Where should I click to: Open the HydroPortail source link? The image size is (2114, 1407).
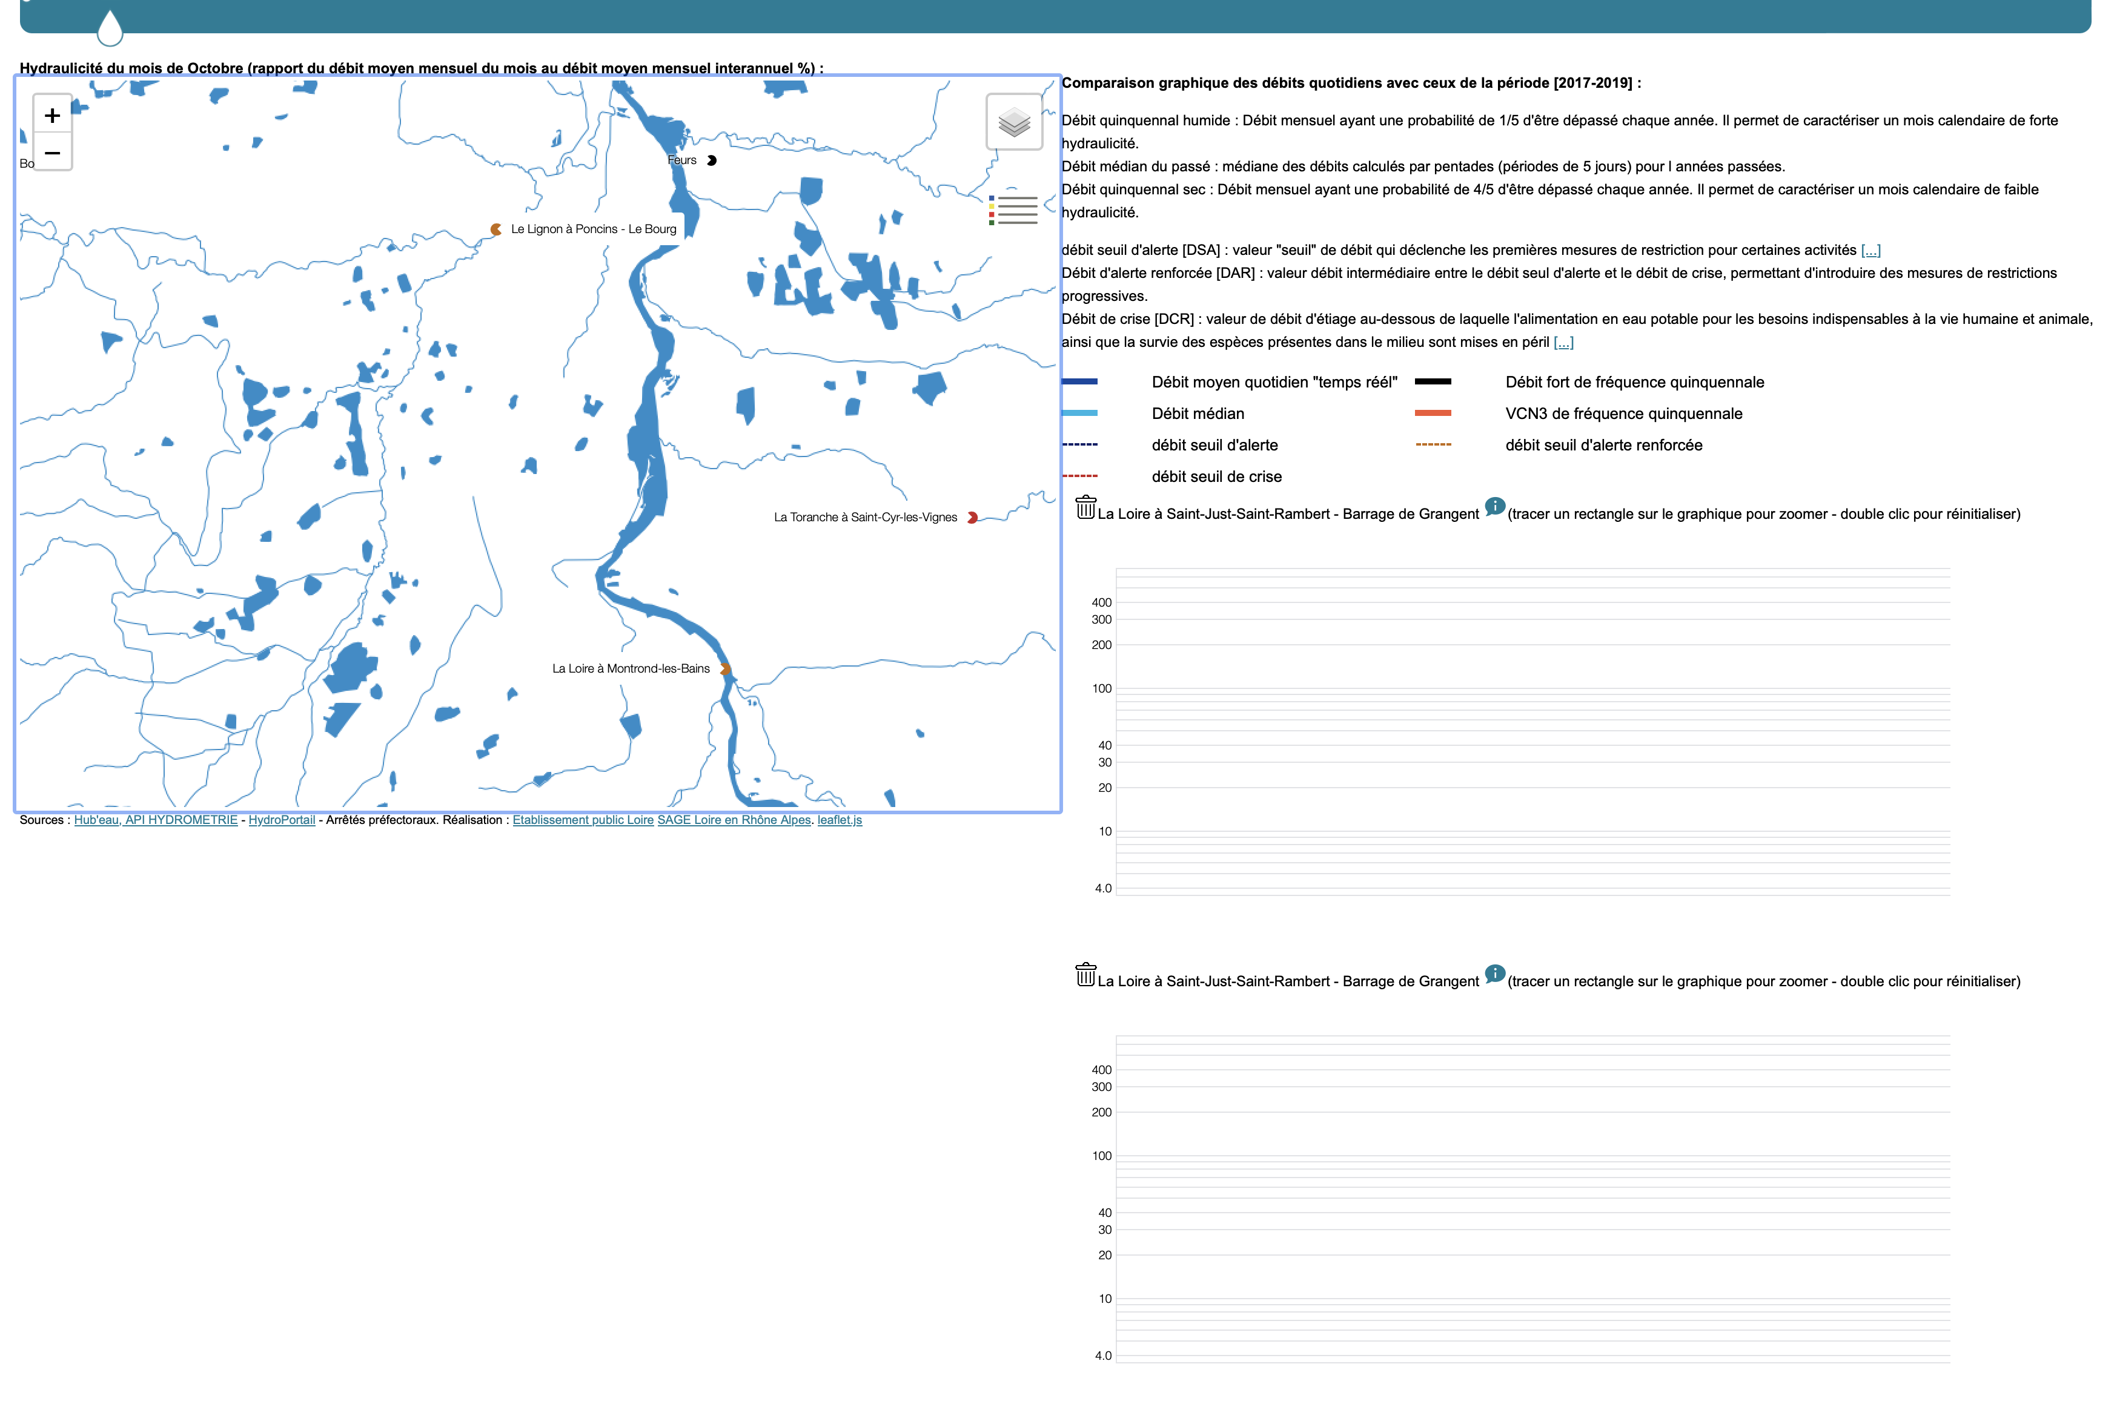(282, 820)
